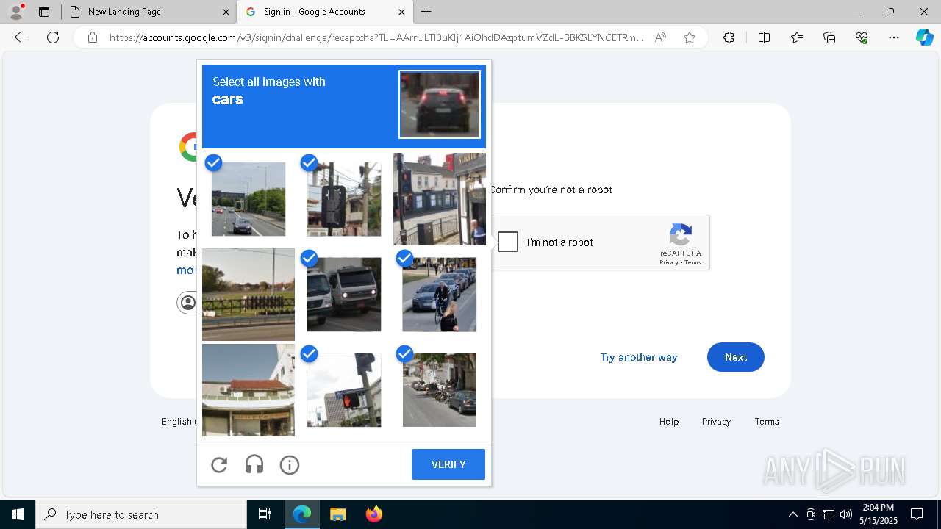941x529 pixels.
Task: Open the Windows Start menu
Action: point(18,514)
